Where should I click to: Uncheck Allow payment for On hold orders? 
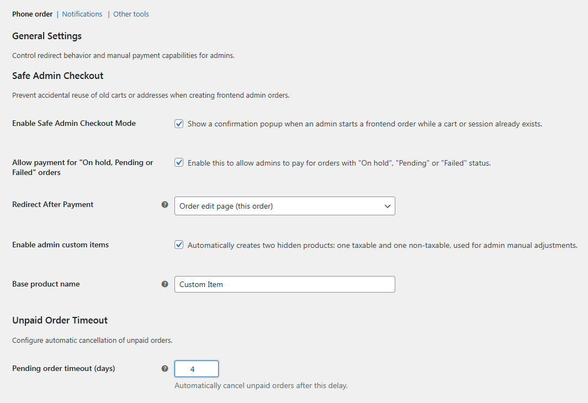coord(179,163)
